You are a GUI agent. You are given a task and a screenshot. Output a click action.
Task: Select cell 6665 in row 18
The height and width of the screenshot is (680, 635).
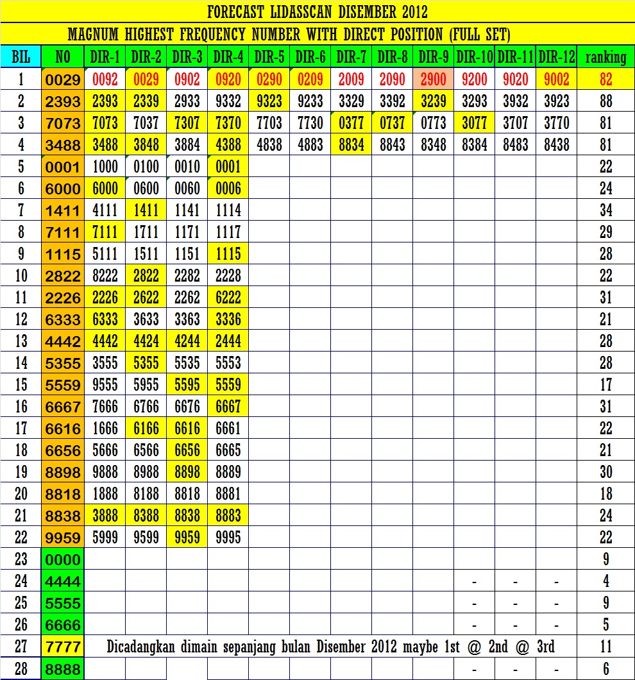tap(228, 450)
